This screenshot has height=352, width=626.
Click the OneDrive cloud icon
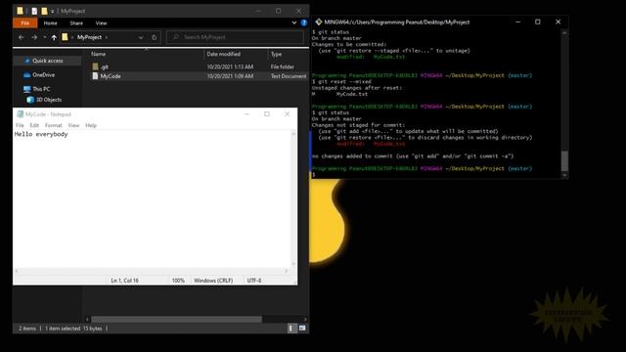[x=26, y=74]
